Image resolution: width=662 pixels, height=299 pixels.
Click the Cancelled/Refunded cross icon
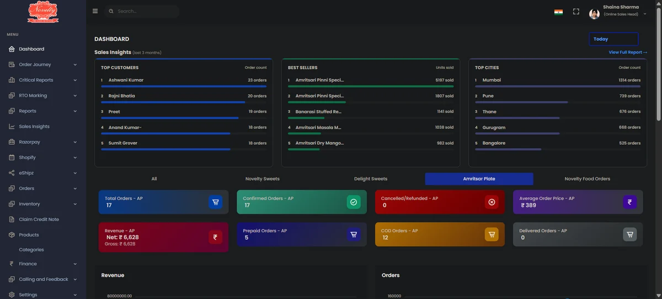point(492,202)
